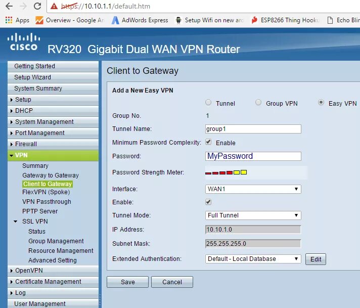360x308 pixels.
Task: Open the Tunnel Mode dropdown
Action: (253, 215)
